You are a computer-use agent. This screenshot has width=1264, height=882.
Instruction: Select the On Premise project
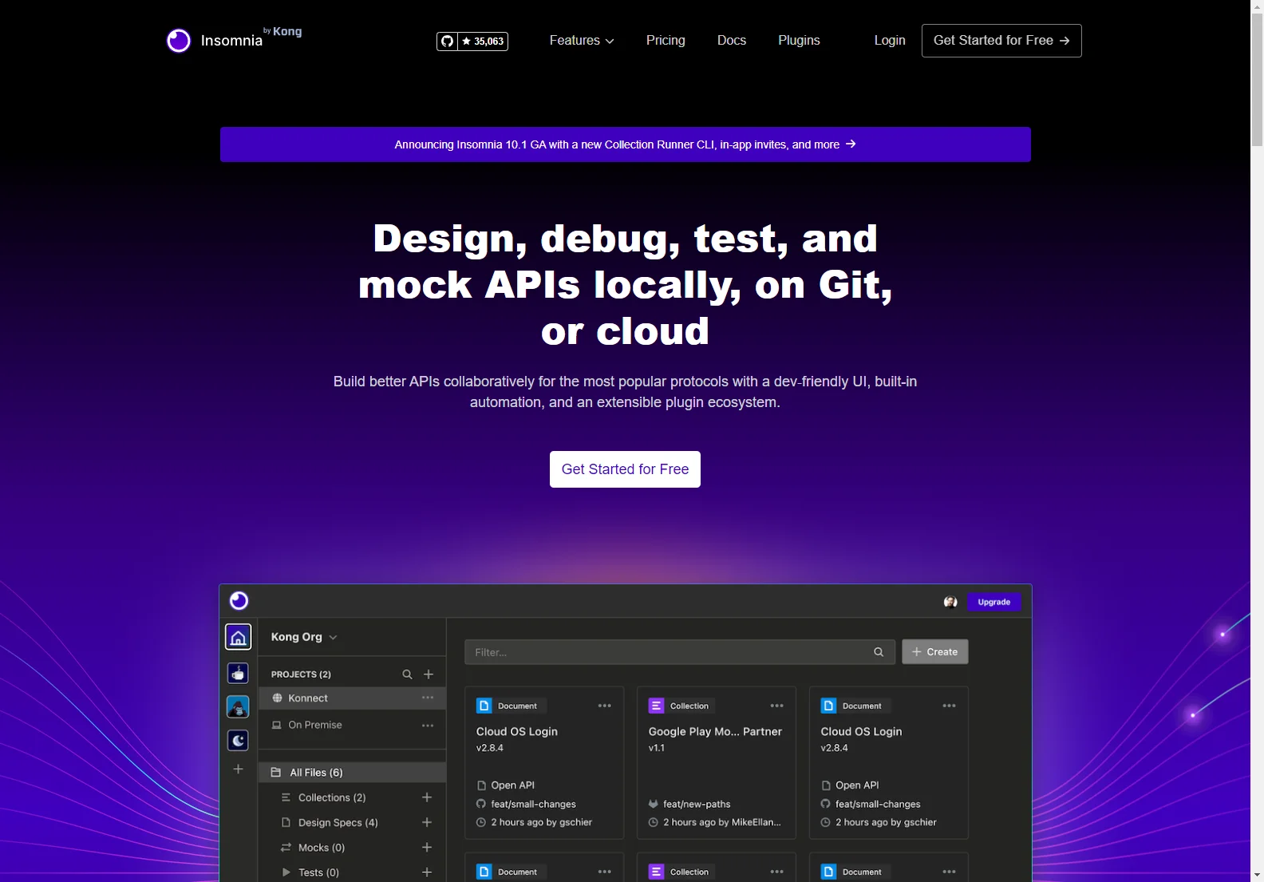click(x=352, y=725)
